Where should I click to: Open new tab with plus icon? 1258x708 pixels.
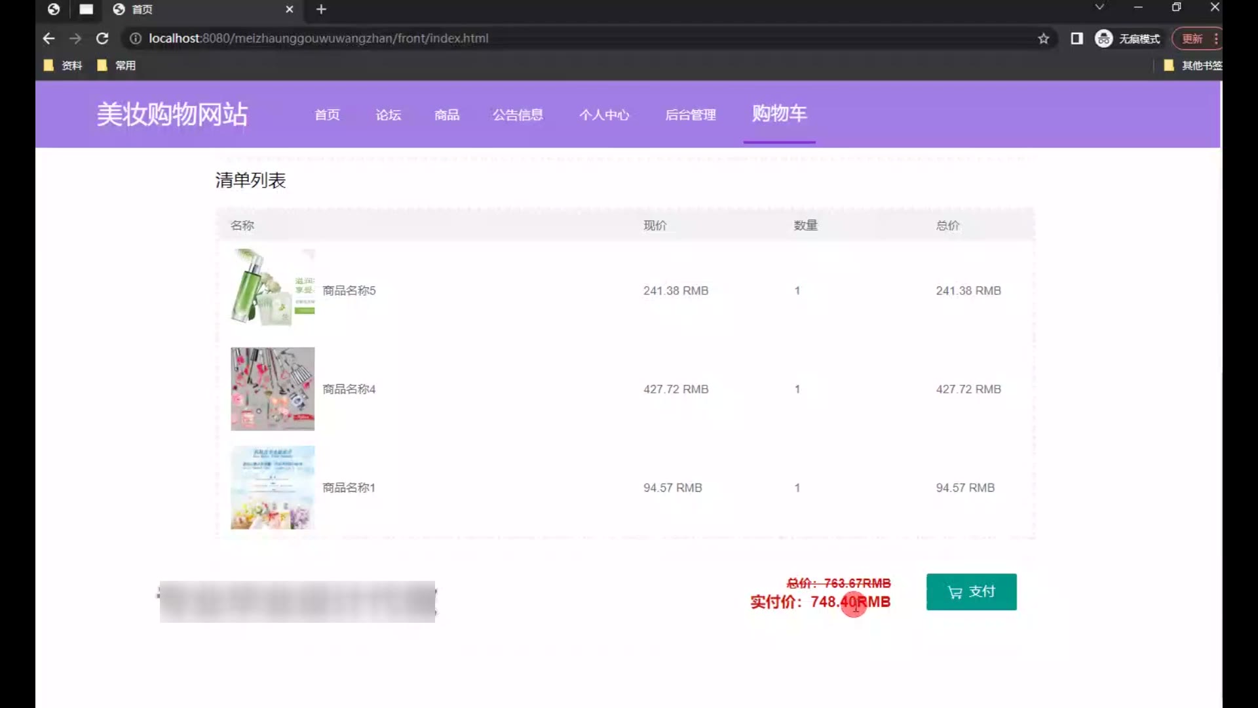pos(321,9)
